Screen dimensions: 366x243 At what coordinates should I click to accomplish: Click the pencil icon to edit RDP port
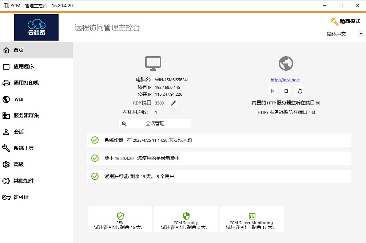[x=173, y=103]
